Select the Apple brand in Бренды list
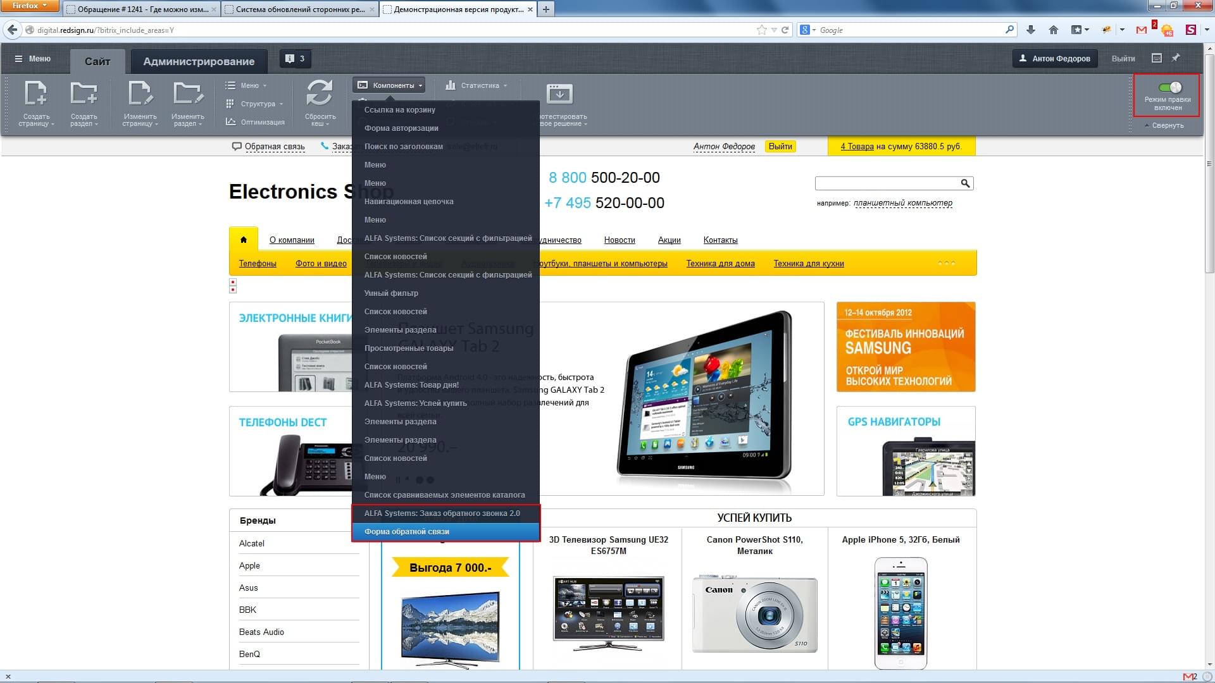1215x683 pixels. pos(249,565)
